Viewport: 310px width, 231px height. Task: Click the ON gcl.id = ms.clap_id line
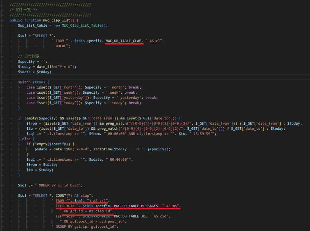[87, 211]
